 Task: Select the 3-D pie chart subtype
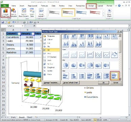pos(74,65)
